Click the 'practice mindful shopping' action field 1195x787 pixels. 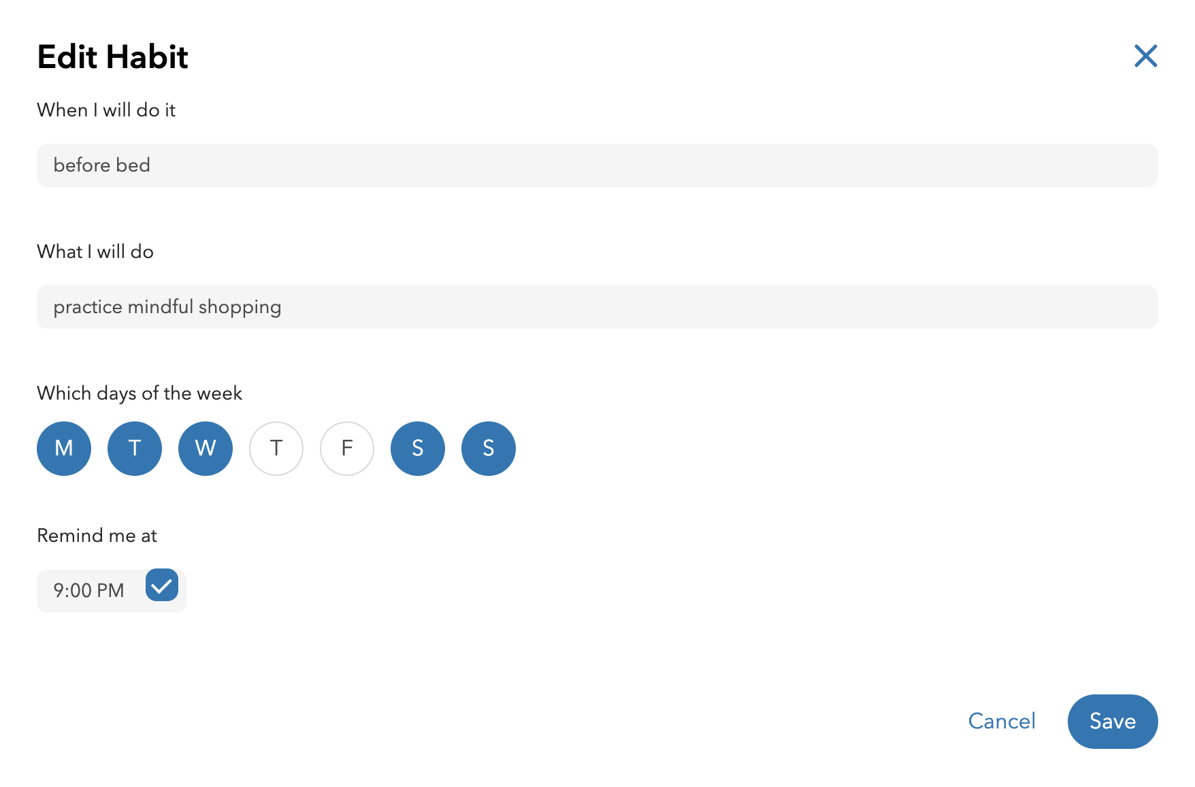point(597,306)
